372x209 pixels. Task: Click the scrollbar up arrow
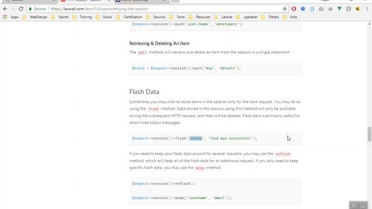(x=370, y=24)
